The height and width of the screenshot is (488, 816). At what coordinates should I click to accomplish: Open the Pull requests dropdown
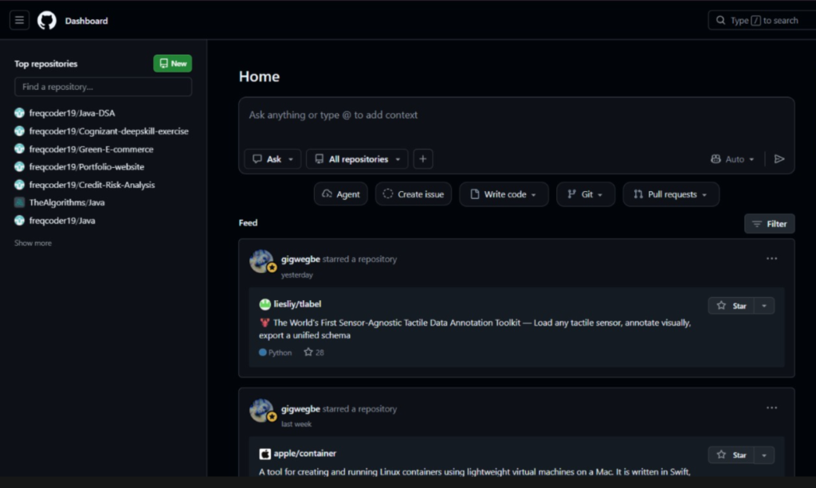671,194
